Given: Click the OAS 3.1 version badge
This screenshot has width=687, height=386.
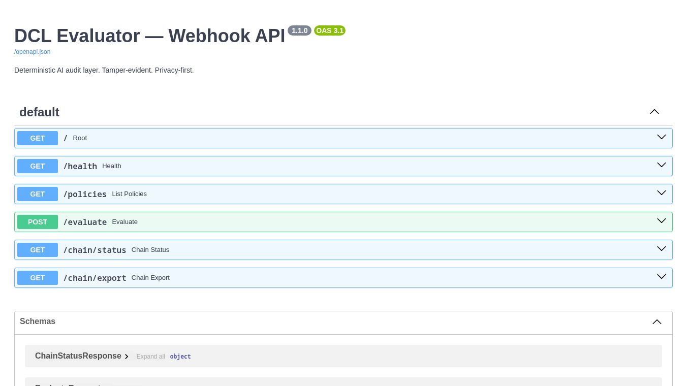Looking at the screenshot, I should [329, 30].
